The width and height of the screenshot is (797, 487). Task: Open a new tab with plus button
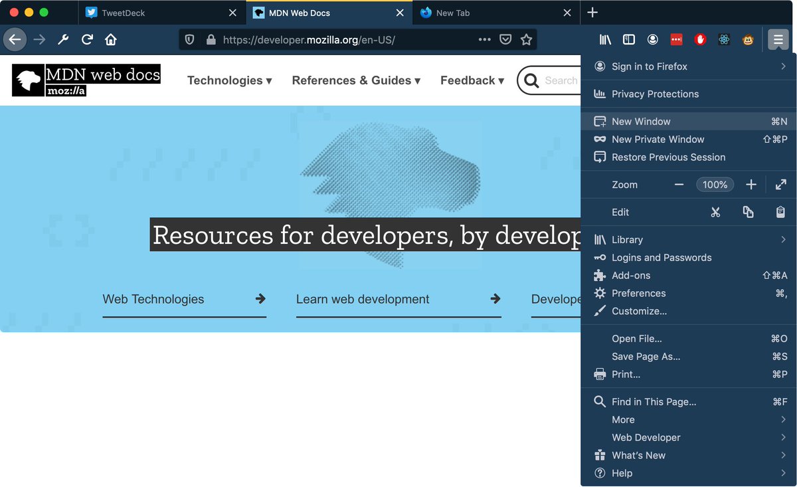coord(593,13)
